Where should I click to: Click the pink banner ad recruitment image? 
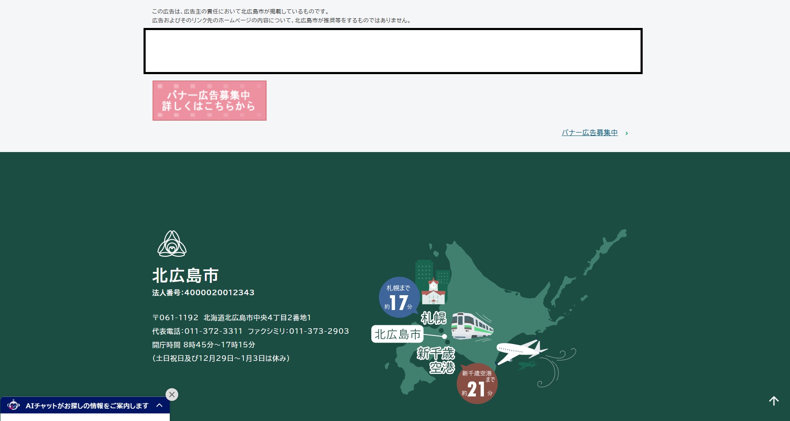tap(209, 101)
